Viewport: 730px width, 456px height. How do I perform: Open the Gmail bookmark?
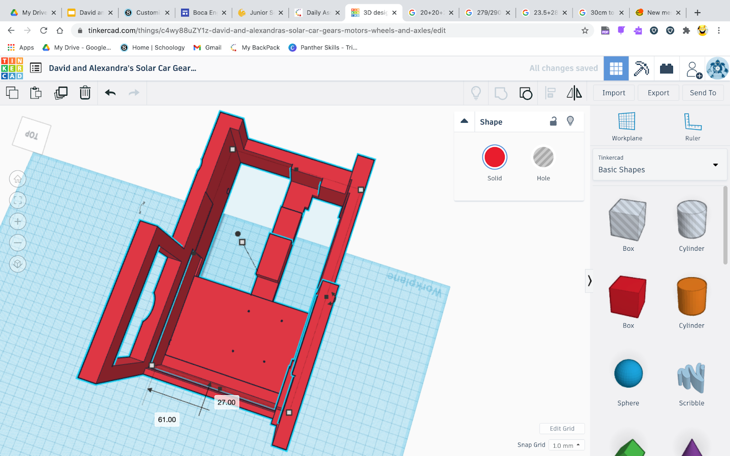click(x=208, y=47)
